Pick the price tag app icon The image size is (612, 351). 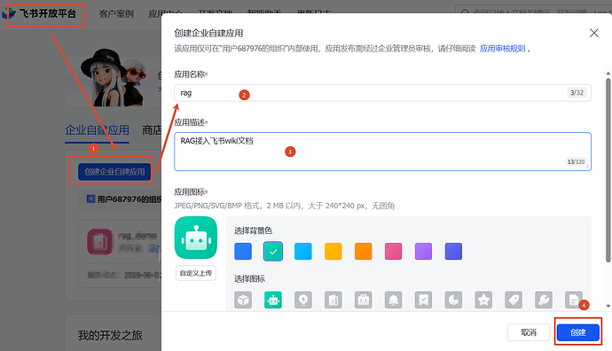tap(514, 300)
